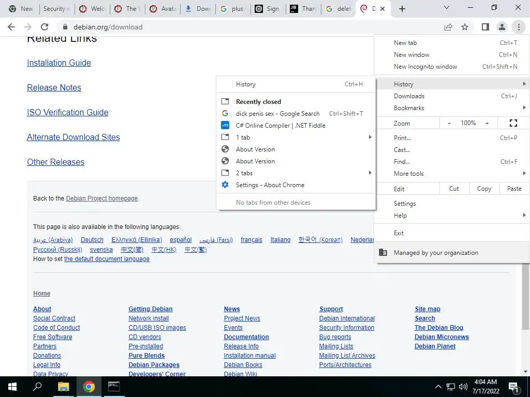Share this page icon in address bar
This screenshot has width=530, height=397.
(448, 27)
